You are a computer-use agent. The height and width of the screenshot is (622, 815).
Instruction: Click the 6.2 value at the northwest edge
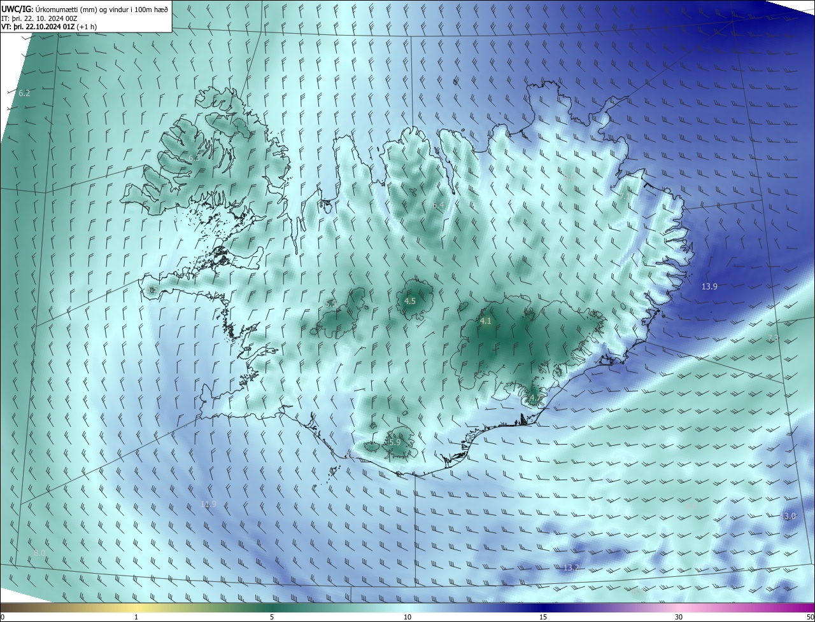coord(24,93)
